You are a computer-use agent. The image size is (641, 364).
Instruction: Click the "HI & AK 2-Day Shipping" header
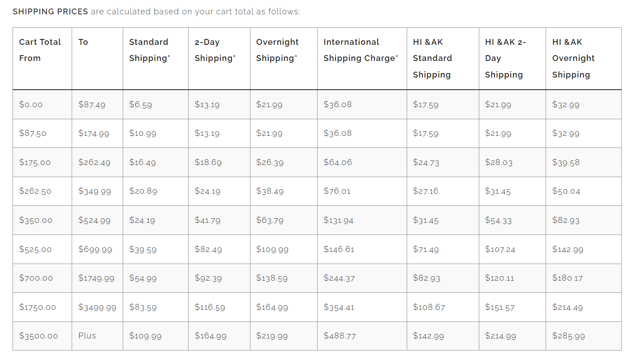[x=506, y=58]
